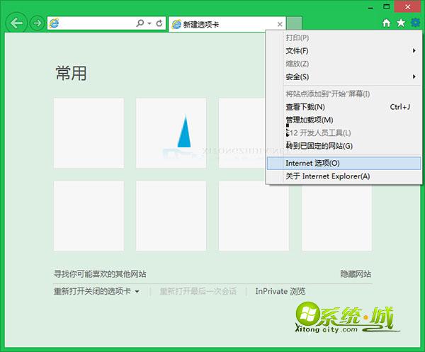Screen dimensions: 425x352
Task: Go back with the left arrow button
Action: [16, 23]
